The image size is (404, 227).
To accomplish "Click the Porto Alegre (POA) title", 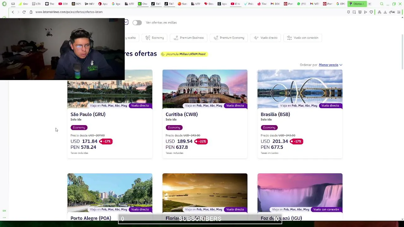I will (x=91, y=218).
